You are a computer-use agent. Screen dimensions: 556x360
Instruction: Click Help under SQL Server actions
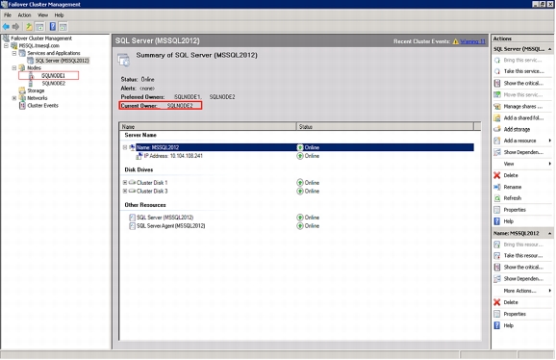pos(509,221)
